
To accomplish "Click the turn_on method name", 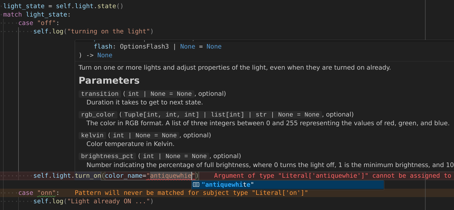I will pos(88,176).
